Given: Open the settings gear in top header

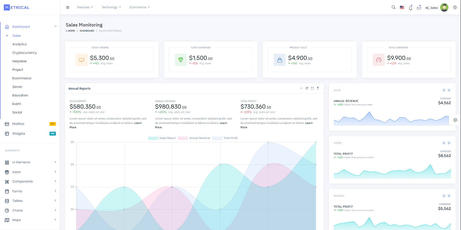Looking at the screenshot, I should point(455,7).
